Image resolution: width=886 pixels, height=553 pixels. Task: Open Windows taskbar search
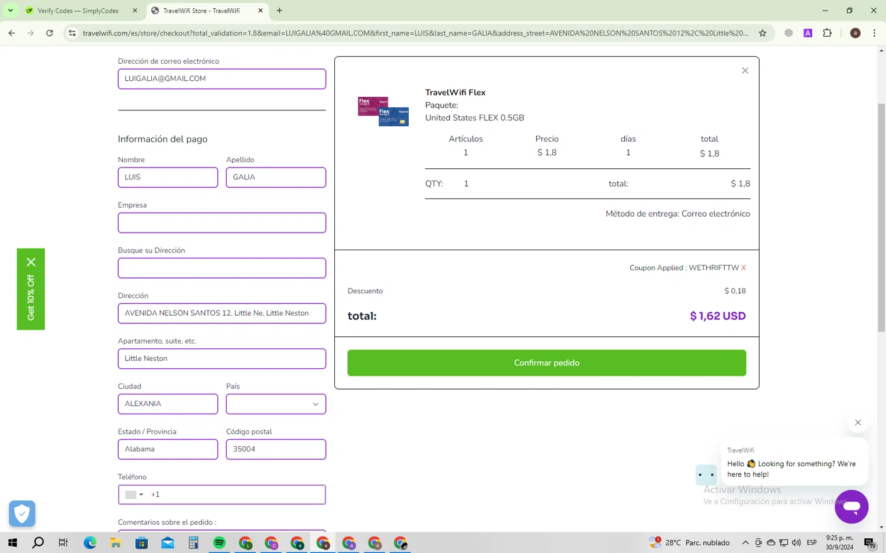point(38,543)
